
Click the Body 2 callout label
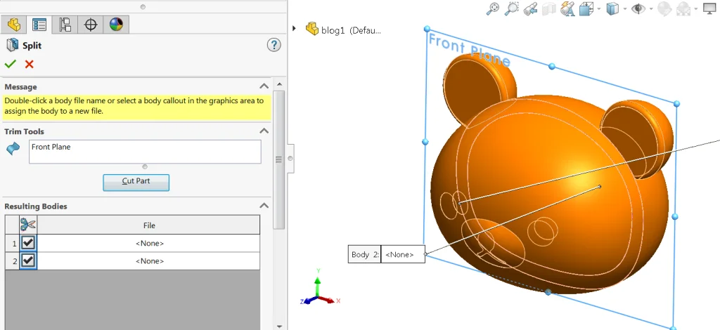click(x=365, y=254)
